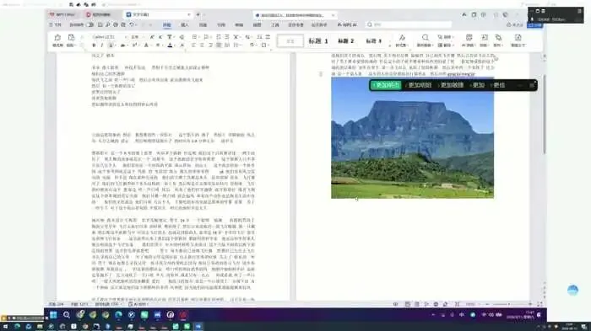Click the undo arrow in quick access bar

coord(132,24)
